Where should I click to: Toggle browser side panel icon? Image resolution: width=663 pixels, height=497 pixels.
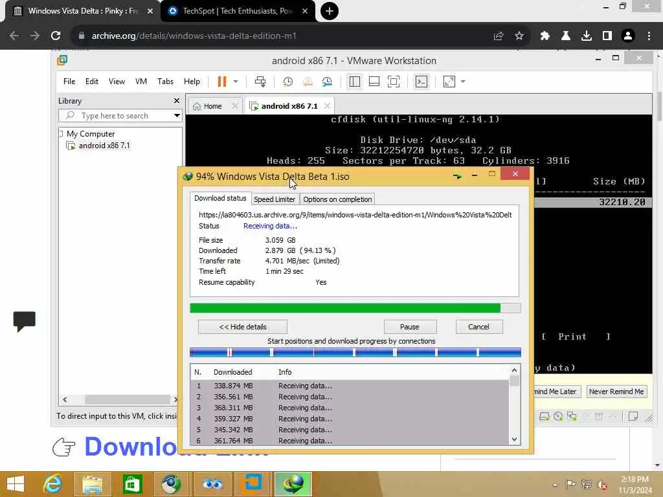[607, 36]
